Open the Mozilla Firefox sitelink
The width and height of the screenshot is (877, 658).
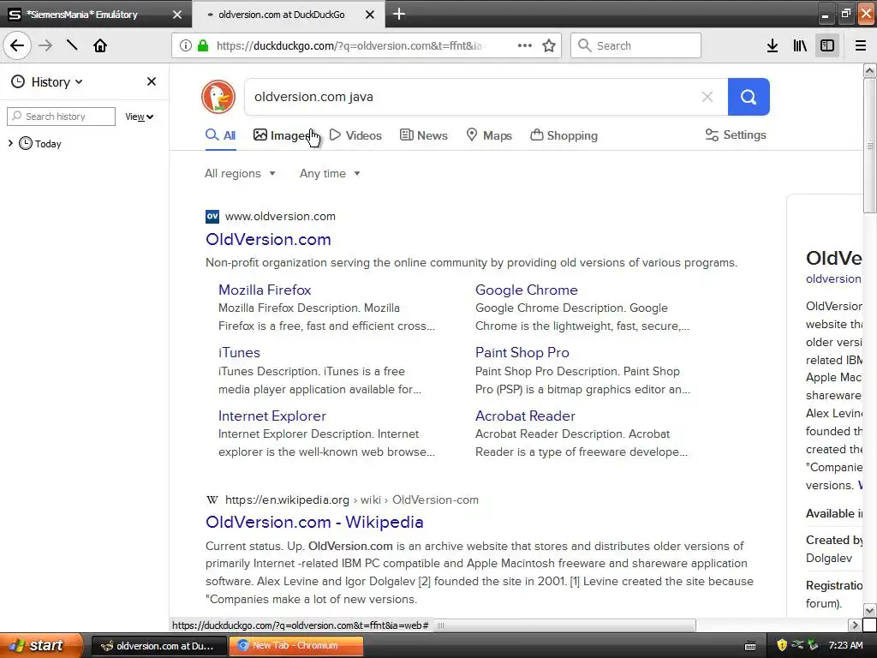[265, 290]
